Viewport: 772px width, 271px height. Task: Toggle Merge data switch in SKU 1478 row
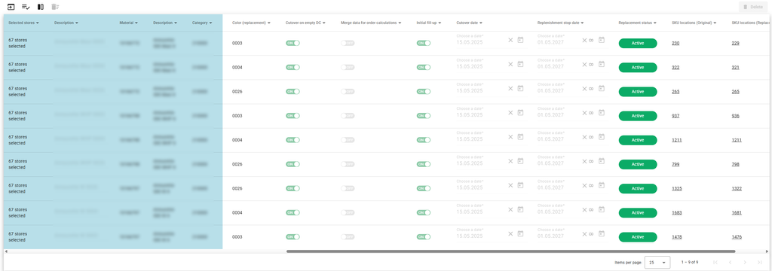[348, 237]
